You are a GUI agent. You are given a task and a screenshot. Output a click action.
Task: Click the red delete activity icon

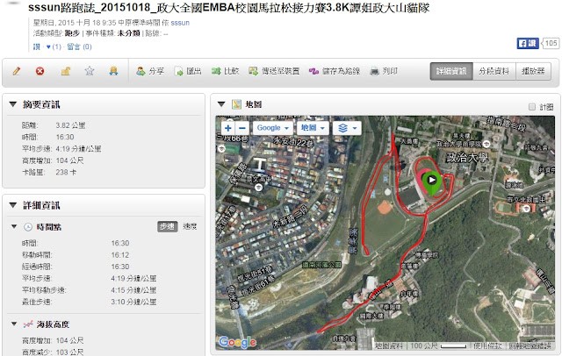point(40,71)
